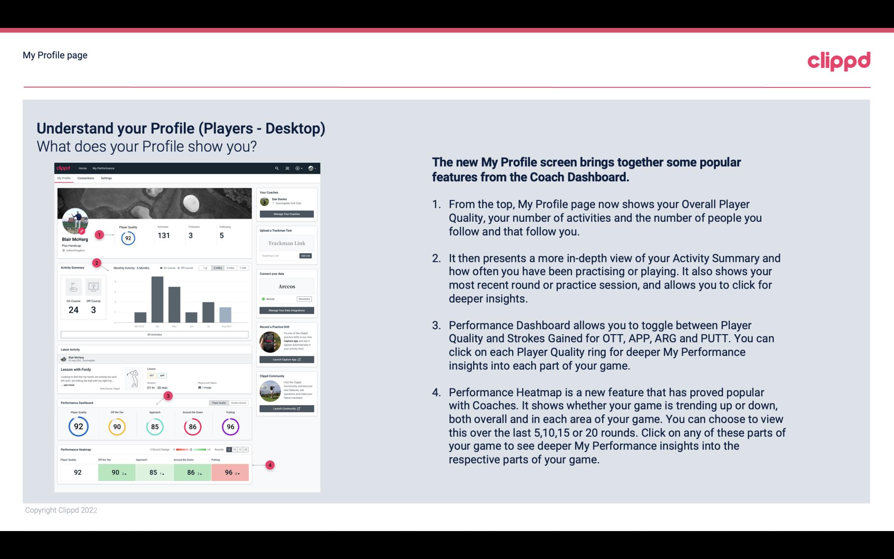Screen dimensions: 894x559
Task: Select the Off the Tee performance ring
Action: tap(116, 425)
